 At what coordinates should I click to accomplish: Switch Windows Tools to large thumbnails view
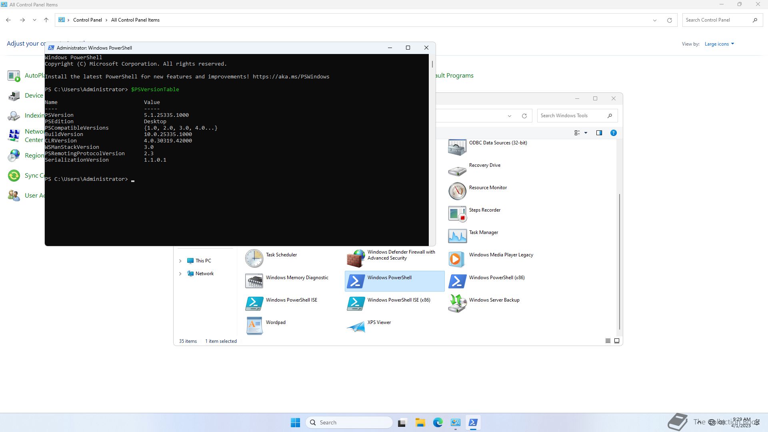tap(616, 341)
